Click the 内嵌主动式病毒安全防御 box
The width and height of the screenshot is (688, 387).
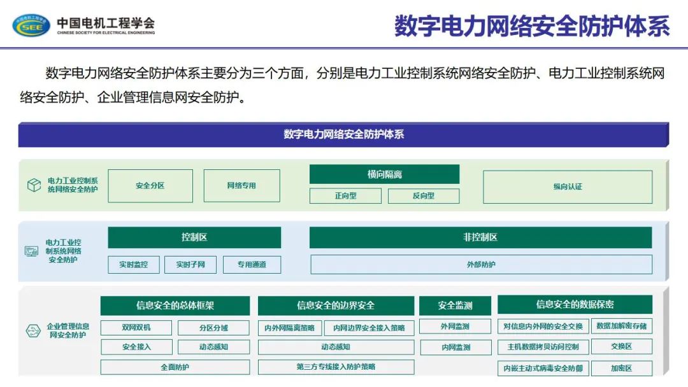pos(543,369)
